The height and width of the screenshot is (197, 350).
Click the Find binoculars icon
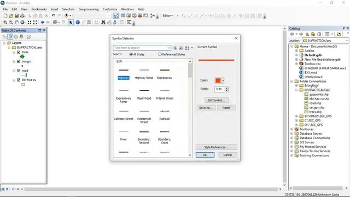pos(103,22)
